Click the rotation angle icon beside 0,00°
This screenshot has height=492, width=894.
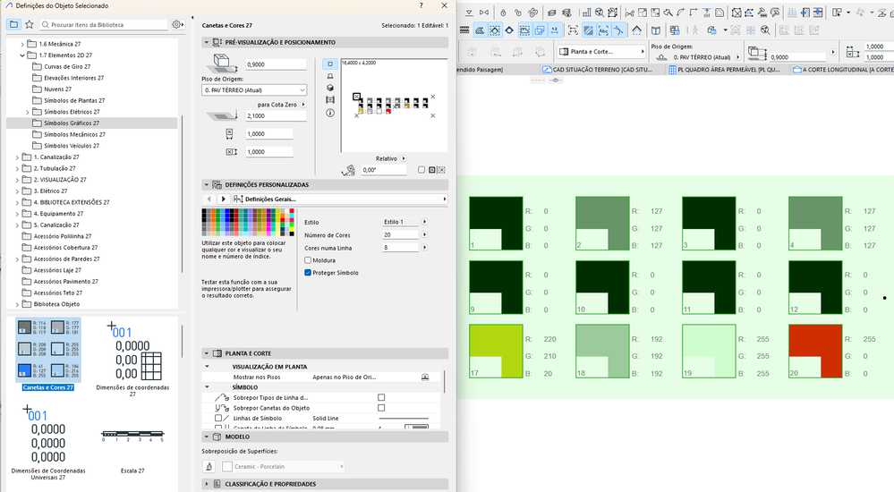[x=348, y=170]
